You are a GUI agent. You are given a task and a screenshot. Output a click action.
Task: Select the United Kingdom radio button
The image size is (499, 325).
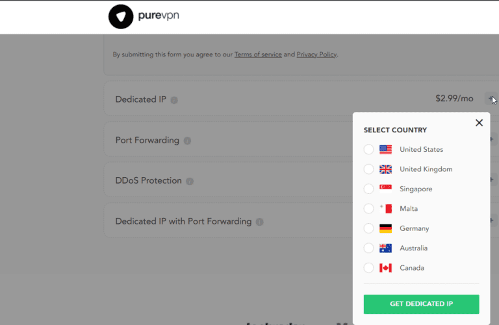click(x=368, y=169)
